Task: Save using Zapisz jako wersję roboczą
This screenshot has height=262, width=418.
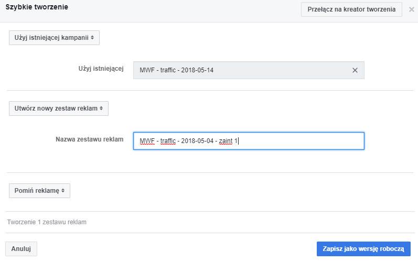Action: click(363, 249)
